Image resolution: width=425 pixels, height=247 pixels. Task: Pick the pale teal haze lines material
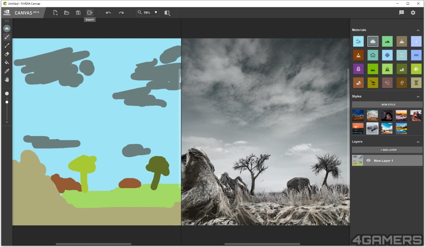(402, 55)
